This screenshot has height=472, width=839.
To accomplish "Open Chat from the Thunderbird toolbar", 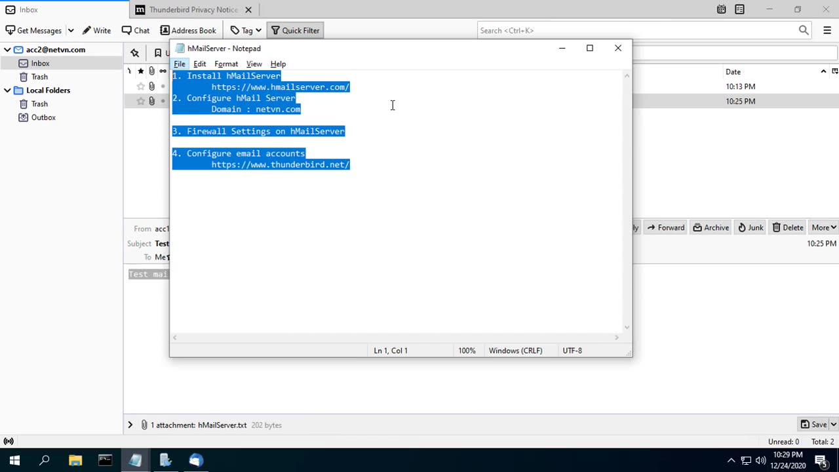I will (x=136, y=30).
